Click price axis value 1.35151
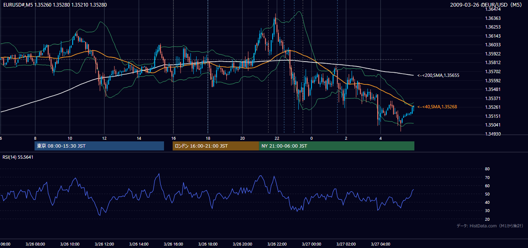 click(492, 116)
